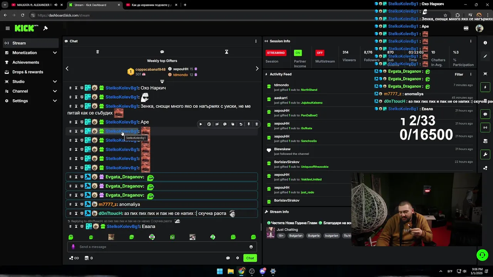This screenshot has width=493, height=277.
Task: Click clock timeout icon in message toolbar
Action: pyautogui.click(x=209, y=124)
